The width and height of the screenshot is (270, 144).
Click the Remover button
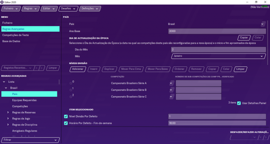coord(196,69)
